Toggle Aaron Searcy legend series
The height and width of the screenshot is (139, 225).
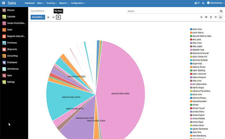pos(197,33)
